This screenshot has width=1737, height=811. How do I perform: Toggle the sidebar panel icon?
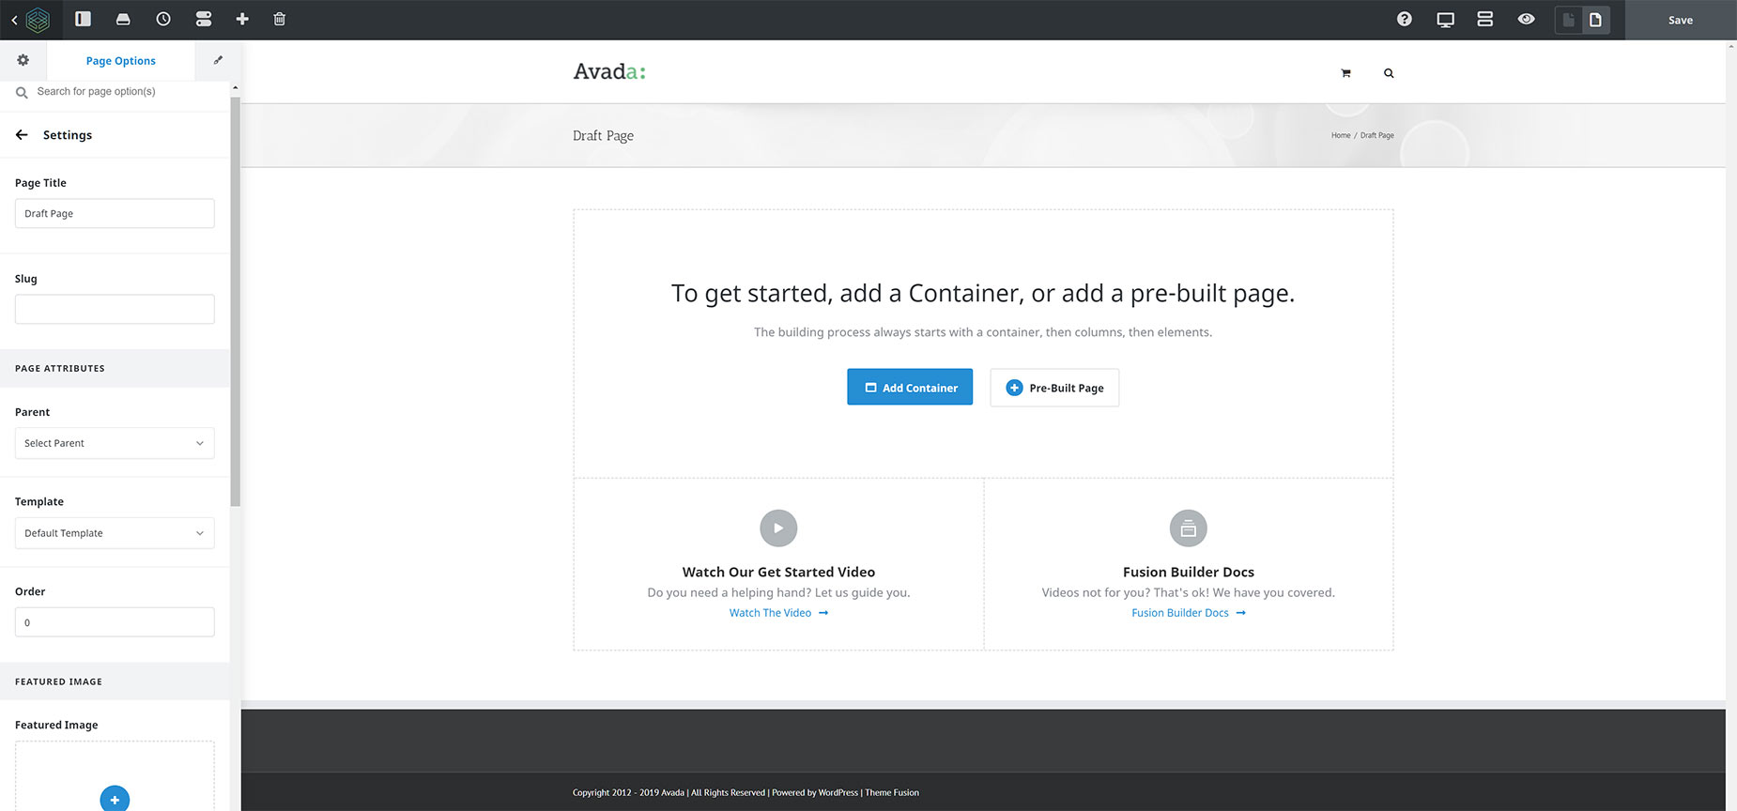pos(84,19)
